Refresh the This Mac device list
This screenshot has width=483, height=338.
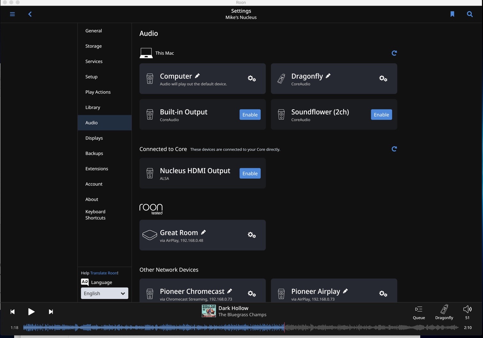(394, 53)
